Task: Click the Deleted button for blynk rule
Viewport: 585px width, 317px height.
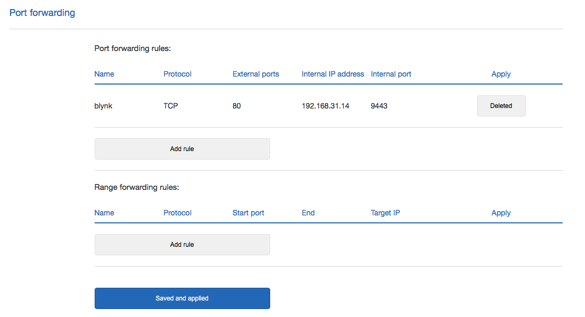Action: click(x=501, y=106)
